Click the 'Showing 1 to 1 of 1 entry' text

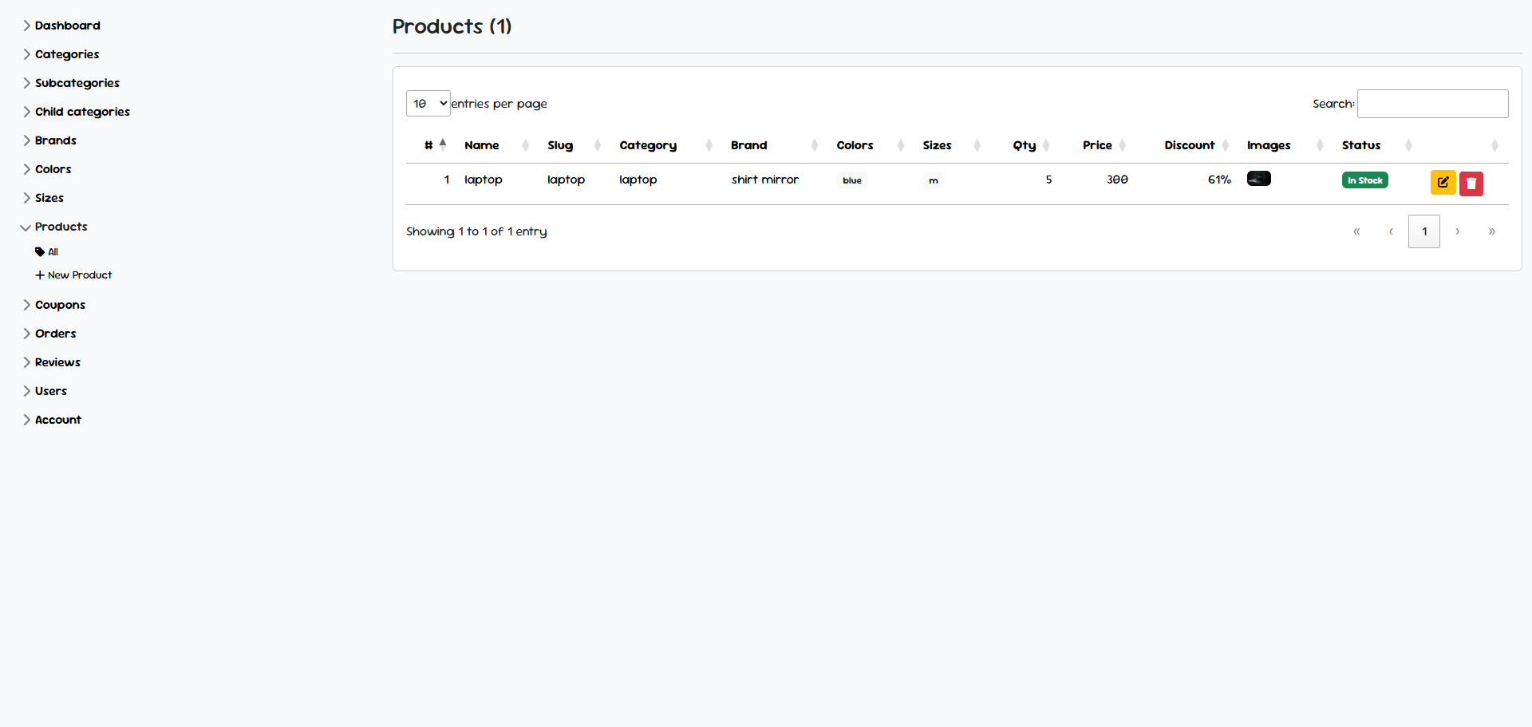tap(476, 231)
